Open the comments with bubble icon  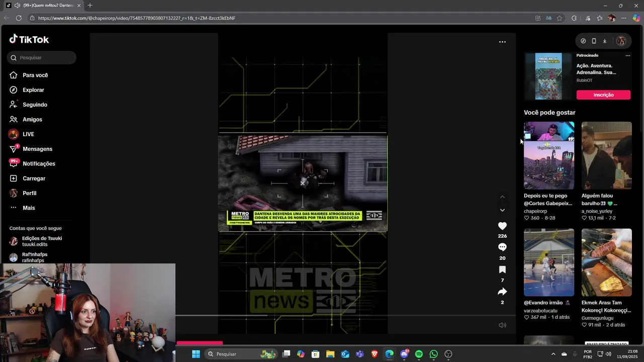(502, 247)
